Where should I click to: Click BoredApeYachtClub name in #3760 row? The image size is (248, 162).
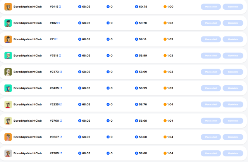(28, 121)
